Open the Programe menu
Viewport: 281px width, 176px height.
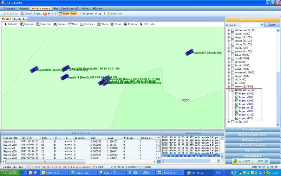tap(9, 8)
